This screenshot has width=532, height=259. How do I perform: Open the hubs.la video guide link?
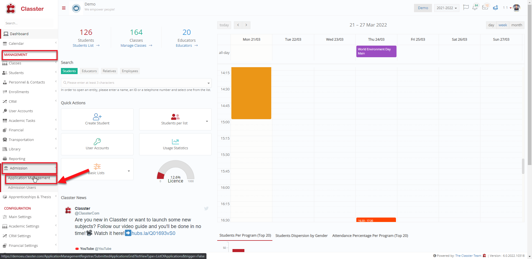point(153,233)
